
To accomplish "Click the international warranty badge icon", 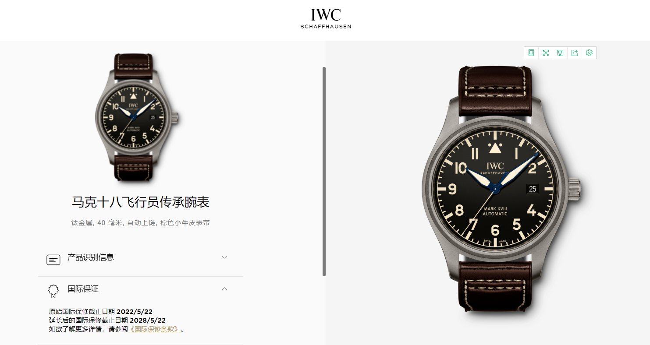I will pos(53,291).
